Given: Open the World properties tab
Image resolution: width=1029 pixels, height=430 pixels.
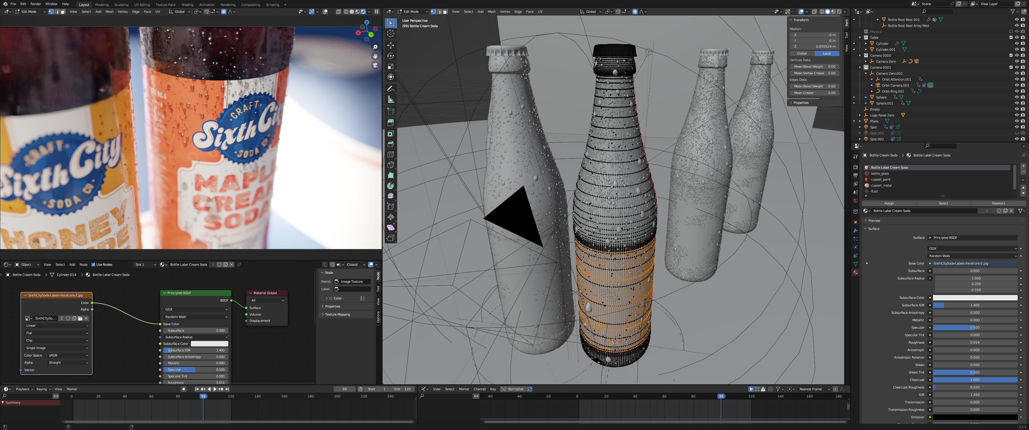Looking at the screenshot, I should coord(855,201).
